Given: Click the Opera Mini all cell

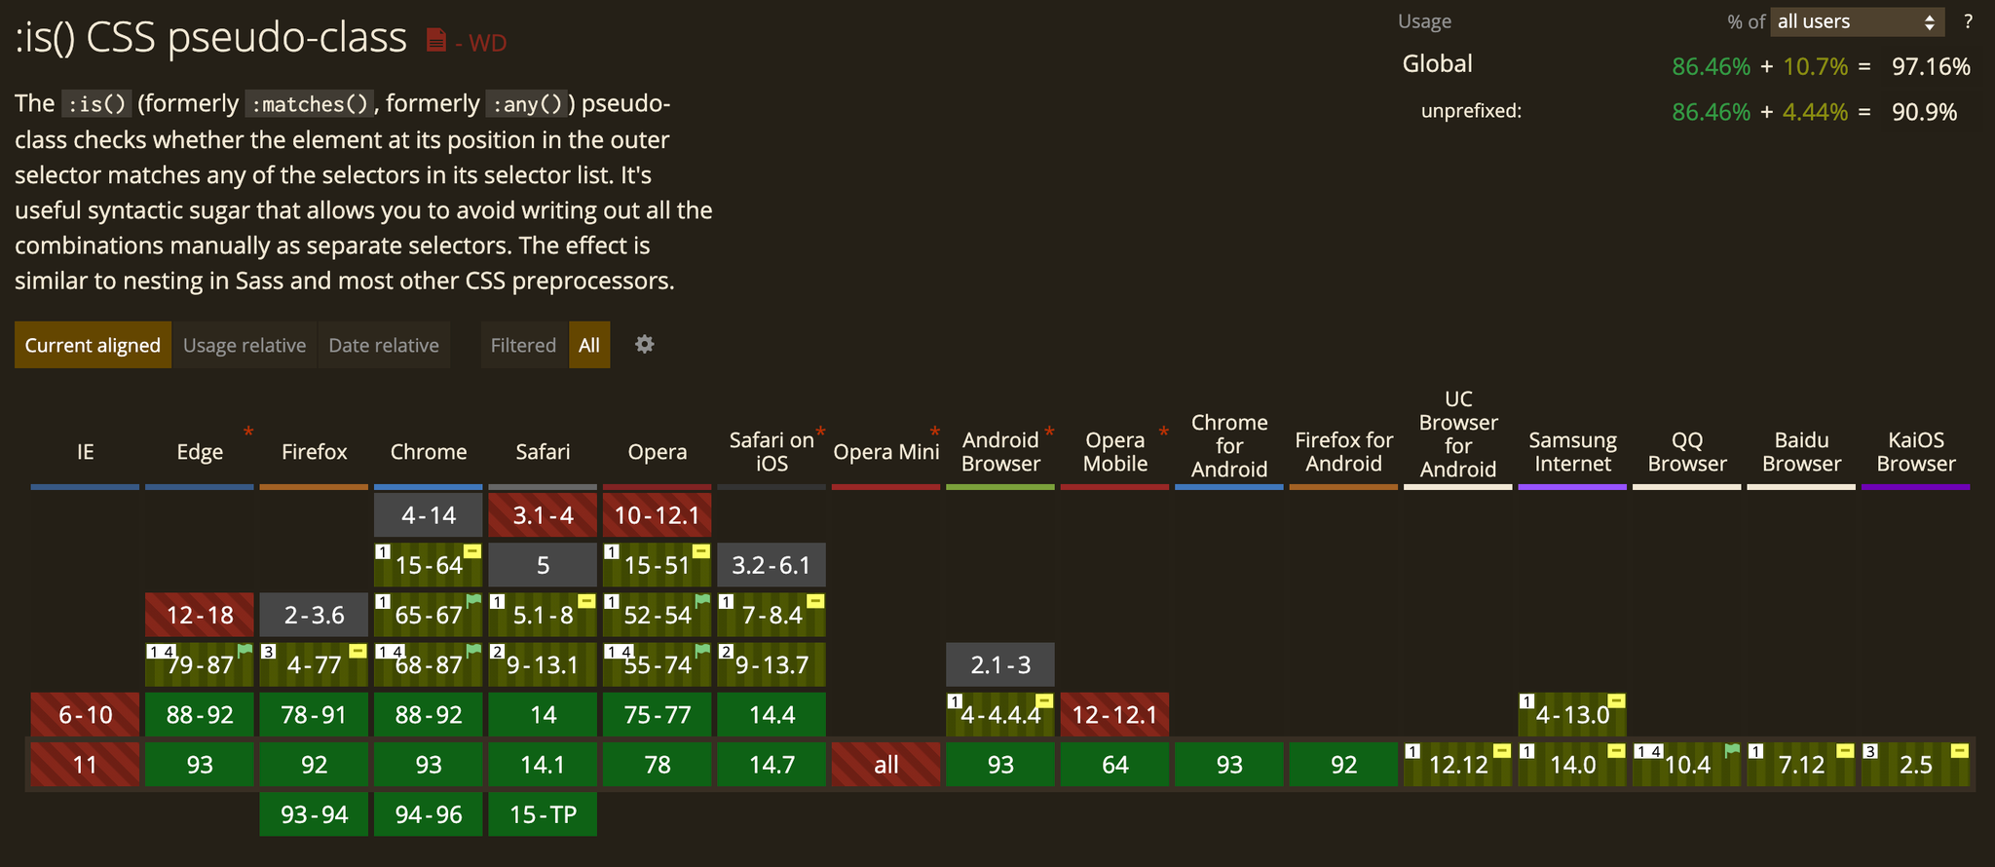Looking at the screenshot, I should tap(886, 765).
